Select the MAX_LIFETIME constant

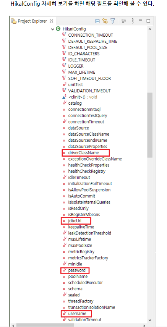(x=82, y=72)
